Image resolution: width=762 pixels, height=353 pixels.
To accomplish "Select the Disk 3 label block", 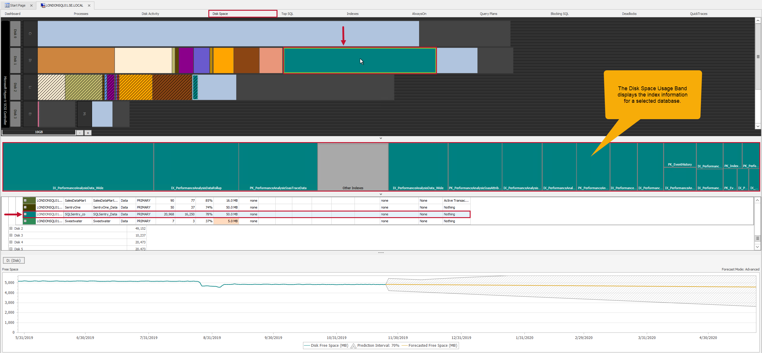I will coord(15,114).
